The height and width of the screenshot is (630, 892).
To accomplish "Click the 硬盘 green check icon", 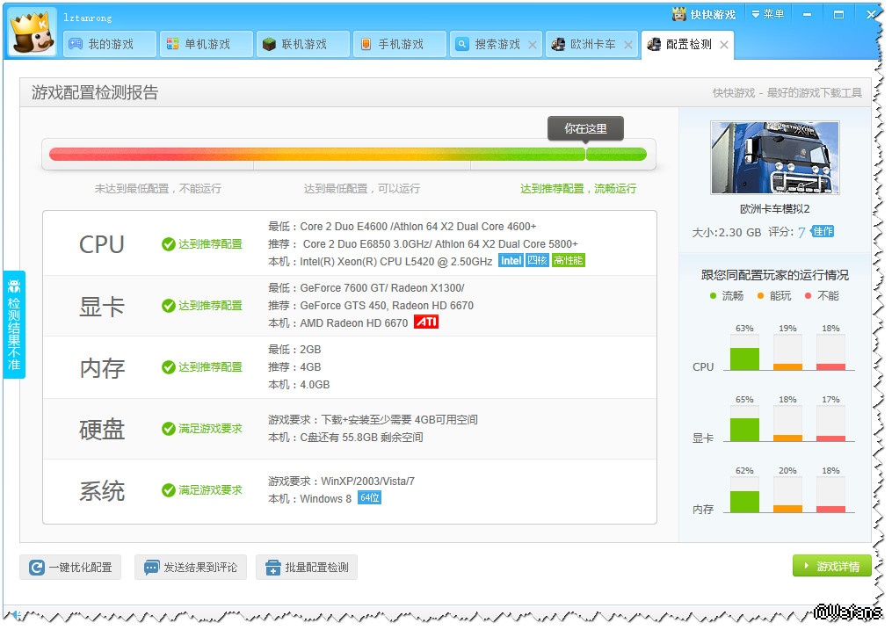I will [169, 428].
